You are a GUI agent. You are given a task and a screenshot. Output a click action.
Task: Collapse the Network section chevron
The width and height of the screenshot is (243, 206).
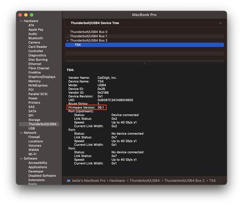tap(21, 133)
